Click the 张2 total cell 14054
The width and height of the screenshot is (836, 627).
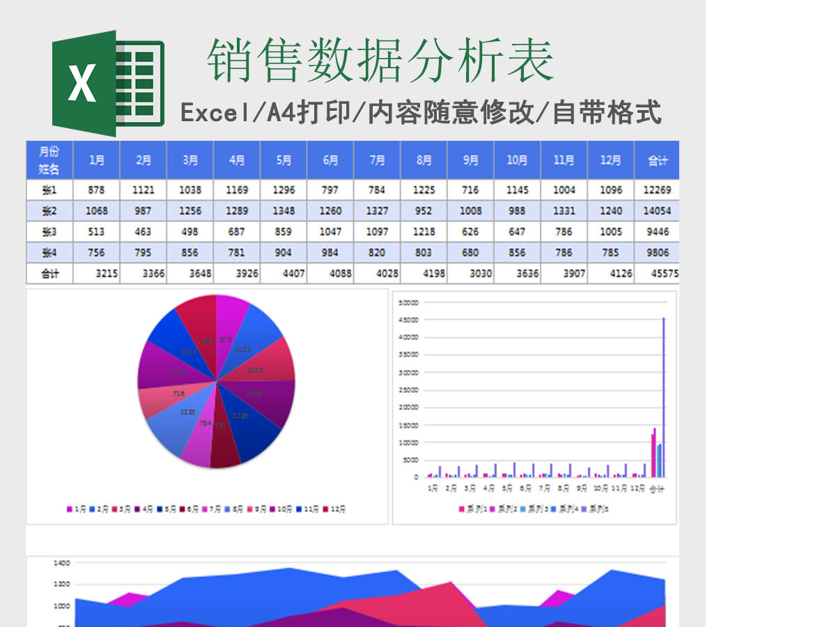coord(657,211)
